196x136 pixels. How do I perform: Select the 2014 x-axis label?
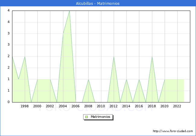coord(126,106)
